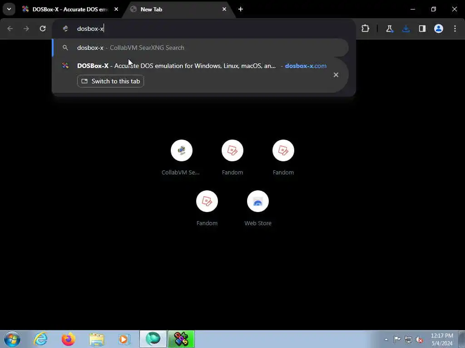This screenshot has width=465, height=348.
Task: Switch to the active browser taskbar button
Action: (153, 339)
